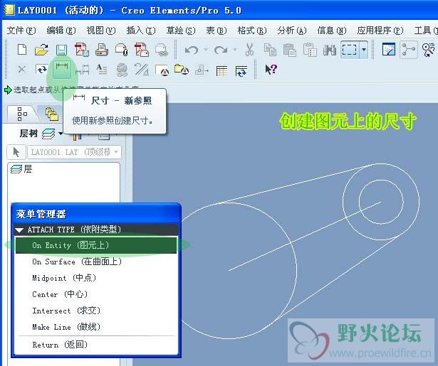Click the arrow select button beside LAY0001.LAY
The width and height of the screenshot is (438, 366).
click(16, 152)
